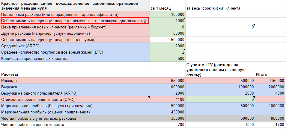This screenshot has height=129, width=286.
Task: Click the 1150000 total expenses value
Action: [x=270, y=81]
